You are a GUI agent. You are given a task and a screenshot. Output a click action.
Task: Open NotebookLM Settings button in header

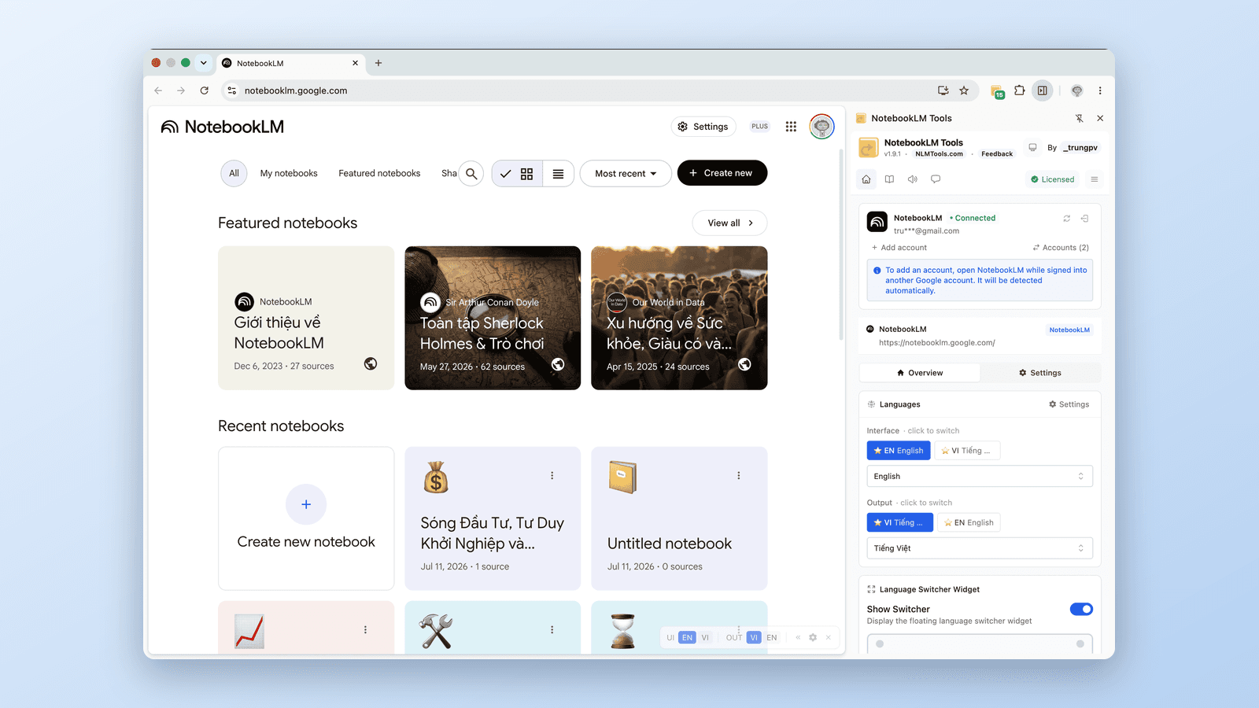[x=703, y=127]
